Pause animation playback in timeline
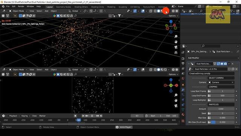This screenshot has height=136, width=241. pos(92,116)
